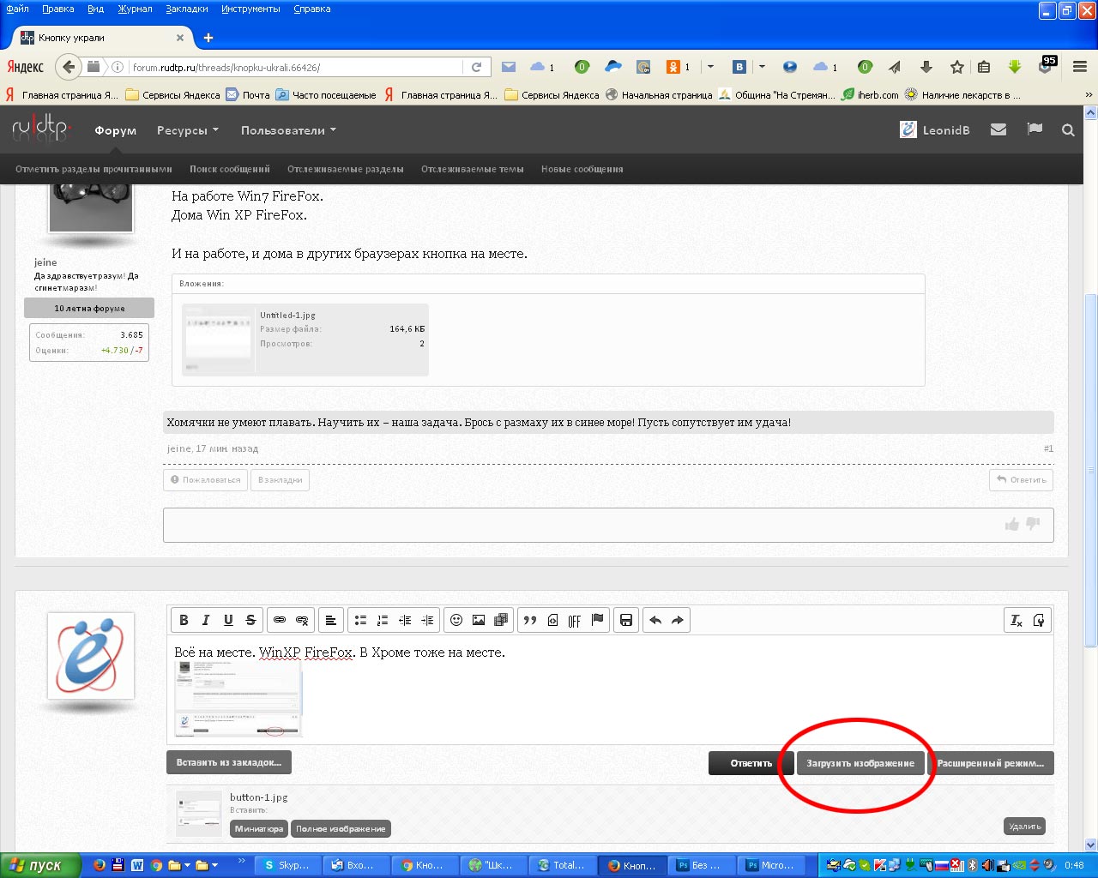This screenshot has height=878, width=1098.
Task: Open the forum search magnifier icon
Action: [1068, 130]
